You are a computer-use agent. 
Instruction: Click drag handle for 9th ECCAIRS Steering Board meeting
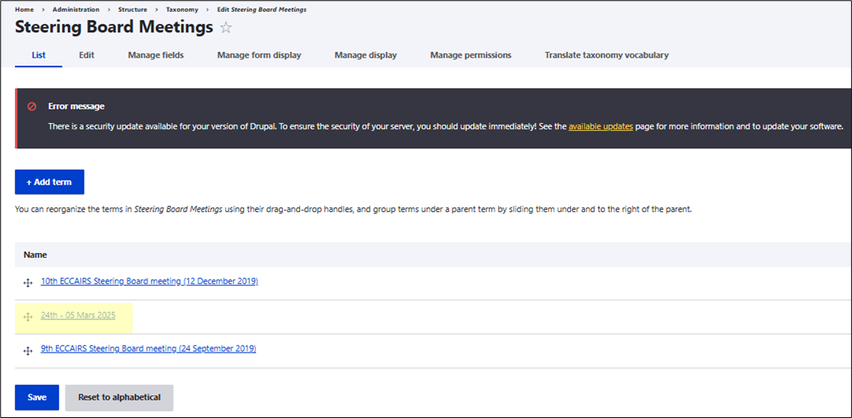(28, 349)
